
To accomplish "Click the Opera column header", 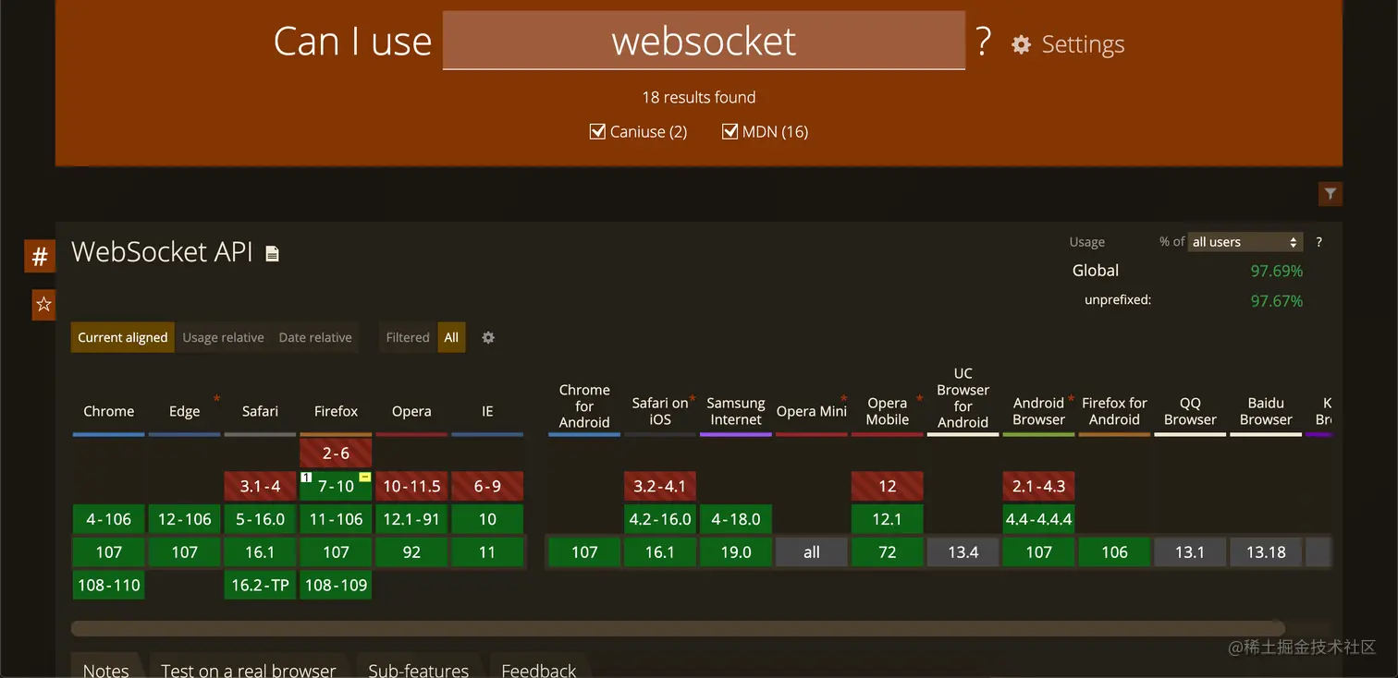I will coord(411,411).
